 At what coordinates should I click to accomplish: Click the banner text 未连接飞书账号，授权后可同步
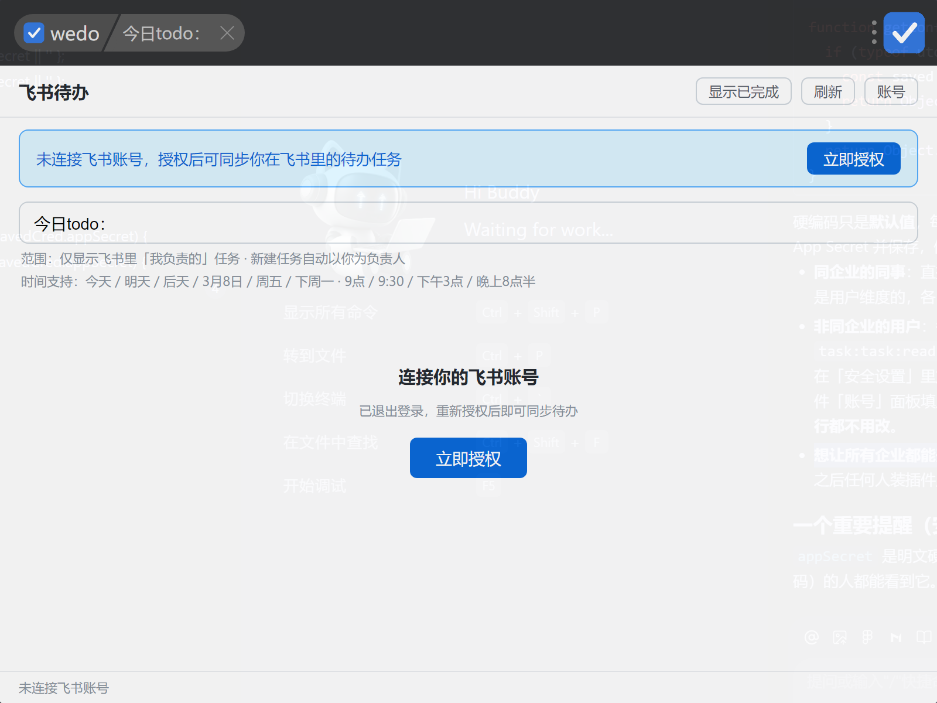click(219, 159)
